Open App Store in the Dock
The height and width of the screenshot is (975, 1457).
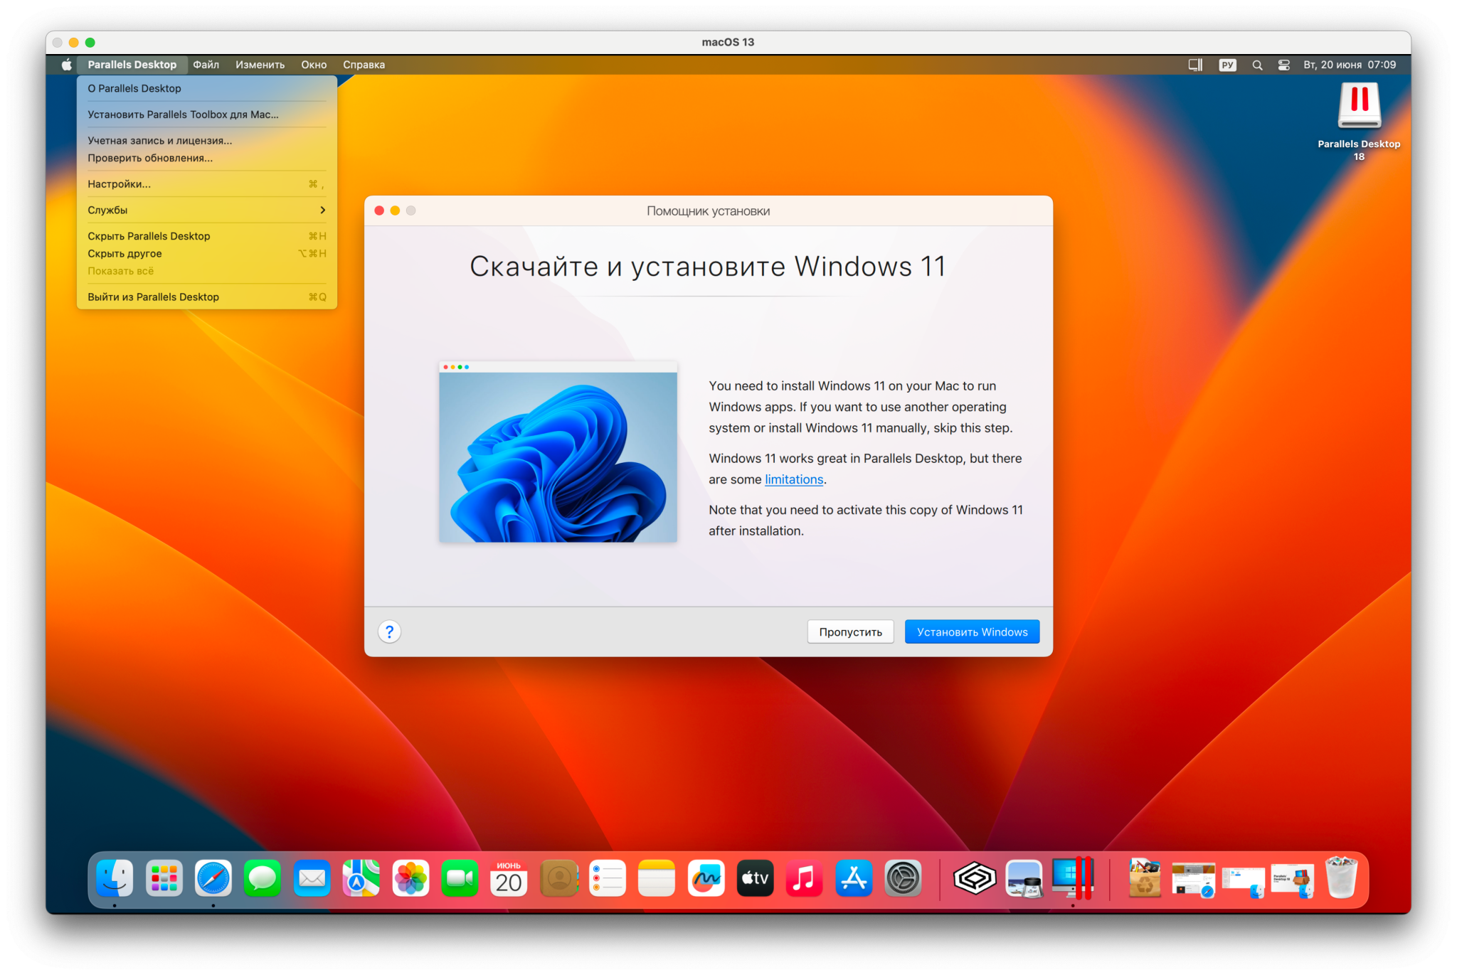(x=854, y=879)
